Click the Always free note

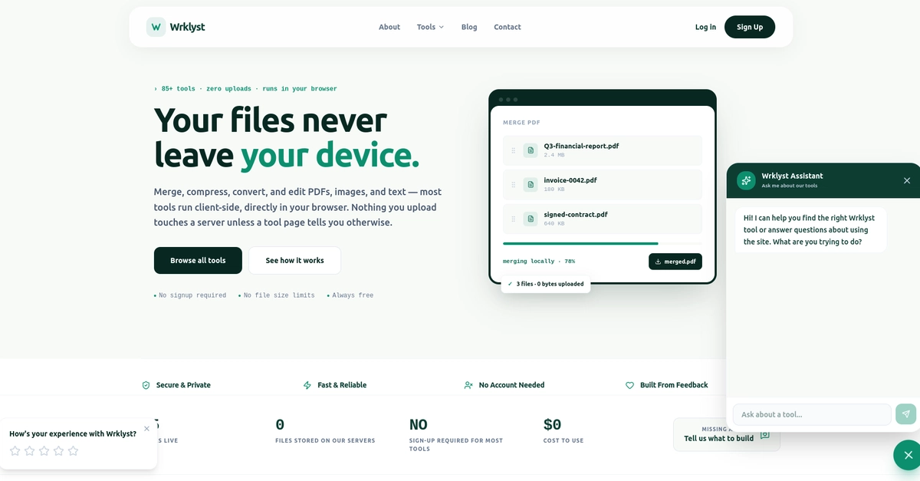pos(350,295)
